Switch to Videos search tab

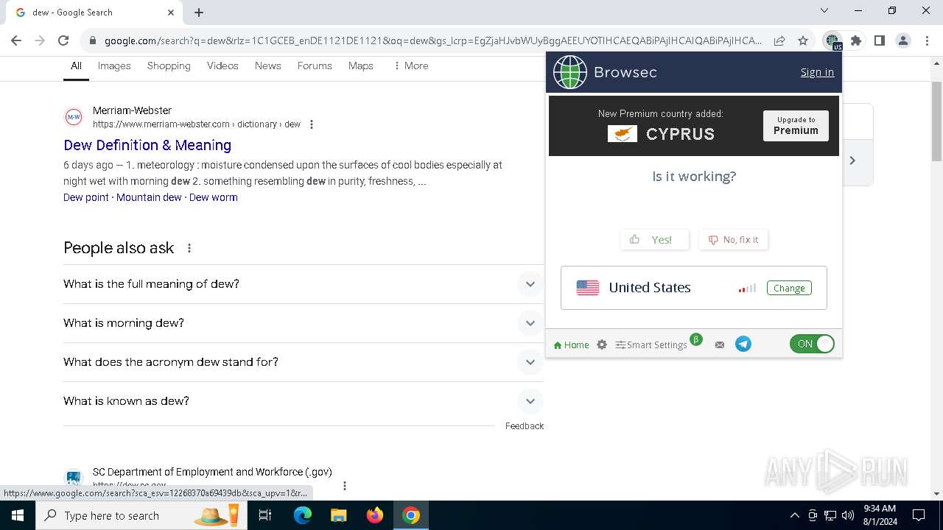[222, 66]
